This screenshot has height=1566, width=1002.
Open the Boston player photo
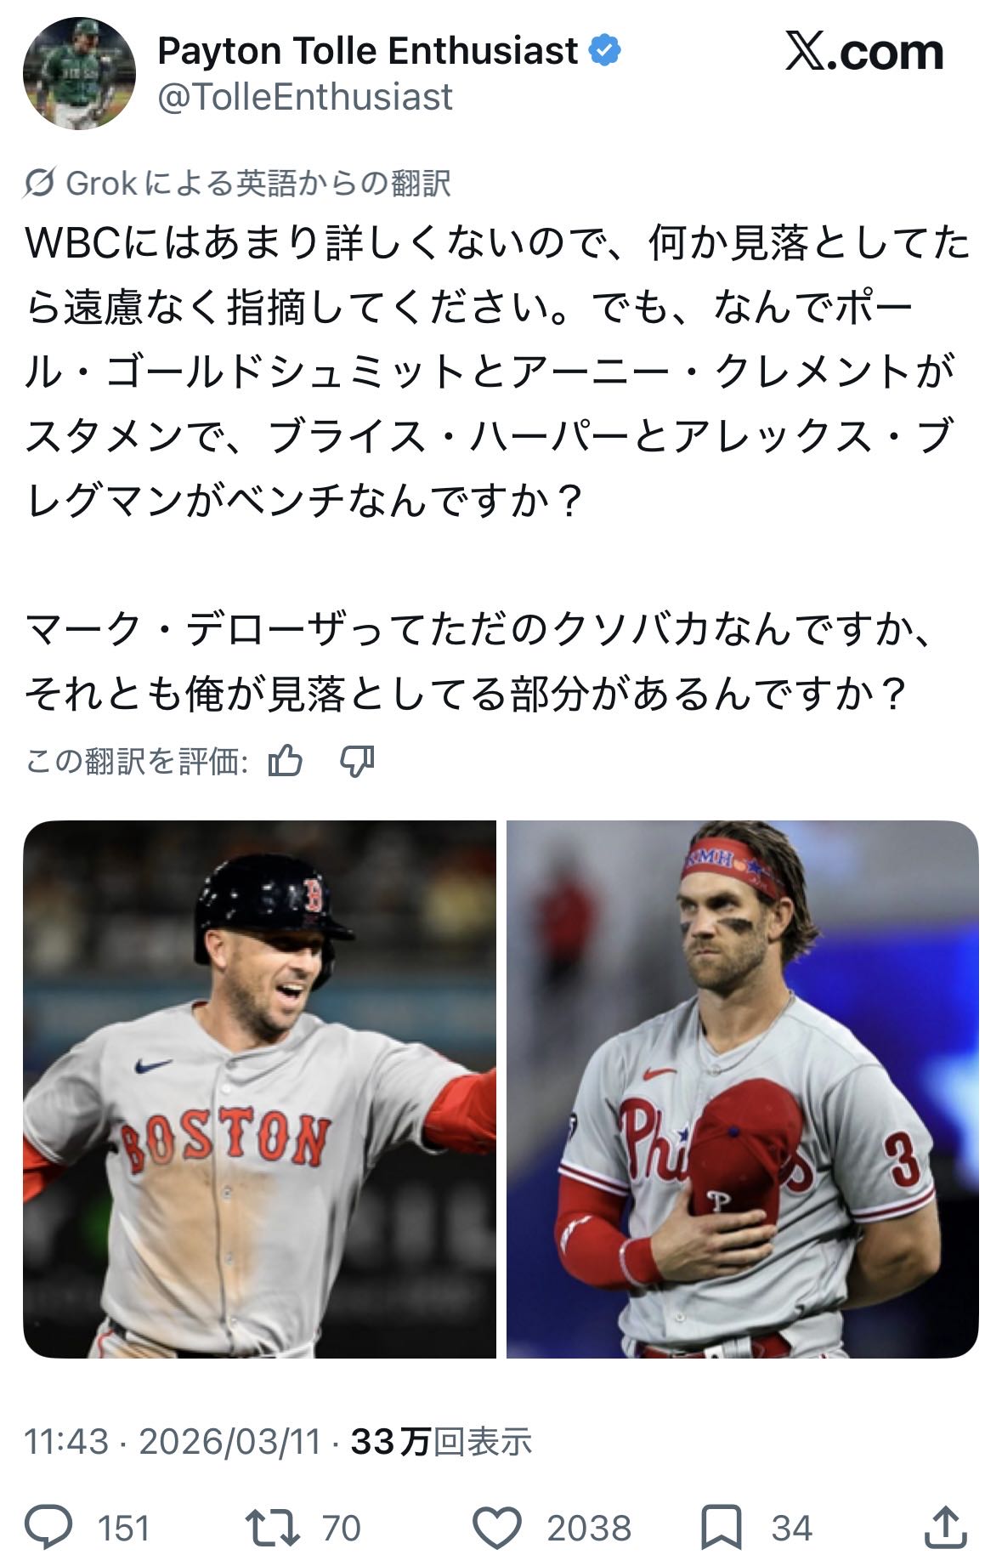[259, 1089]
